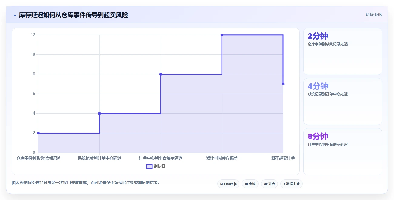Select the 进度 badge

[x=269, y=184]
